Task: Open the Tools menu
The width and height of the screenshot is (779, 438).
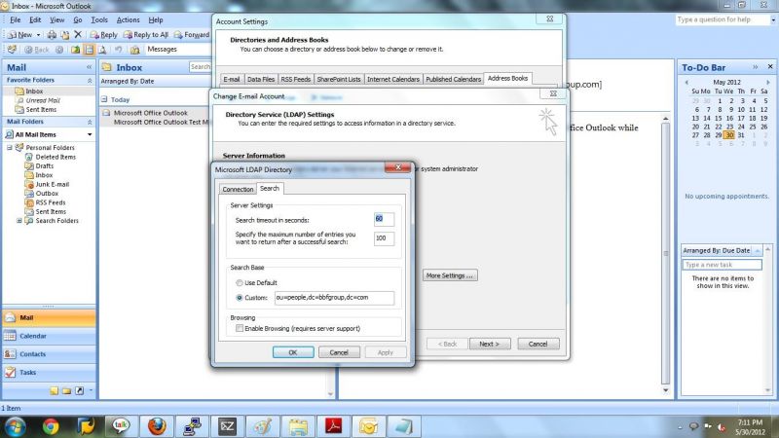Action: click(99, 19)
